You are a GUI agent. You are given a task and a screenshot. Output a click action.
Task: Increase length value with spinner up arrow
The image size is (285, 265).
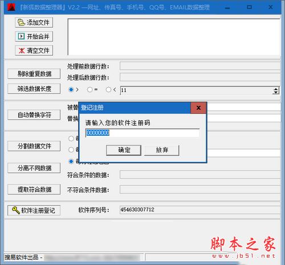276,89
